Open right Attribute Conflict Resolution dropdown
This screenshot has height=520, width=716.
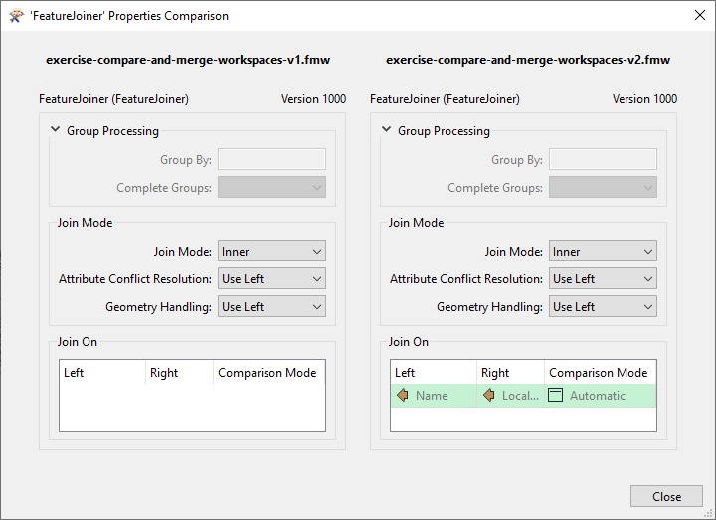(603, 279)
